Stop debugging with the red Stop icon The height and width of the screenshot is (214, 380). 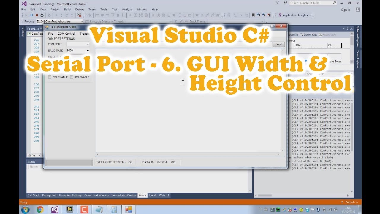click(x=37, y=15)
